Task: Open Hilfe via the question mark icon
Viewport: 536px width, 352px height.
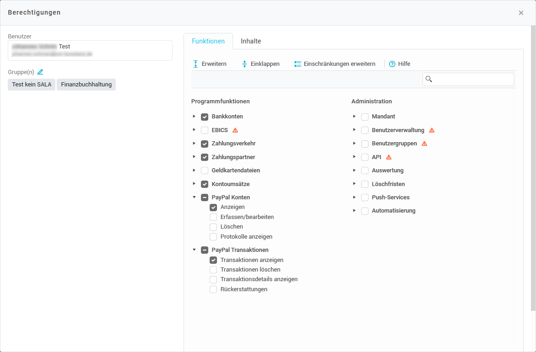Action: [x=392, y=64]
